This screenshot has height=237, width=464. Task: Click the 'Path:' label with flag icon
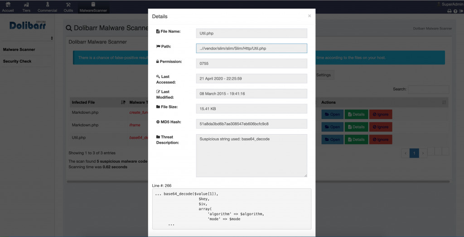point(164,47)
